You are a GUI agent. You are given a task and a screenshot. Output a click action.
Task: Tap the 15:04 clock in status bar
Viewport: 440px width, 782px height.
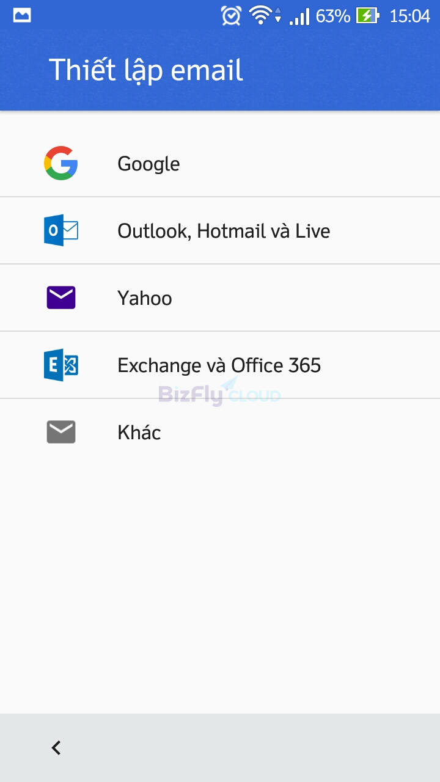tap(410, 16)
